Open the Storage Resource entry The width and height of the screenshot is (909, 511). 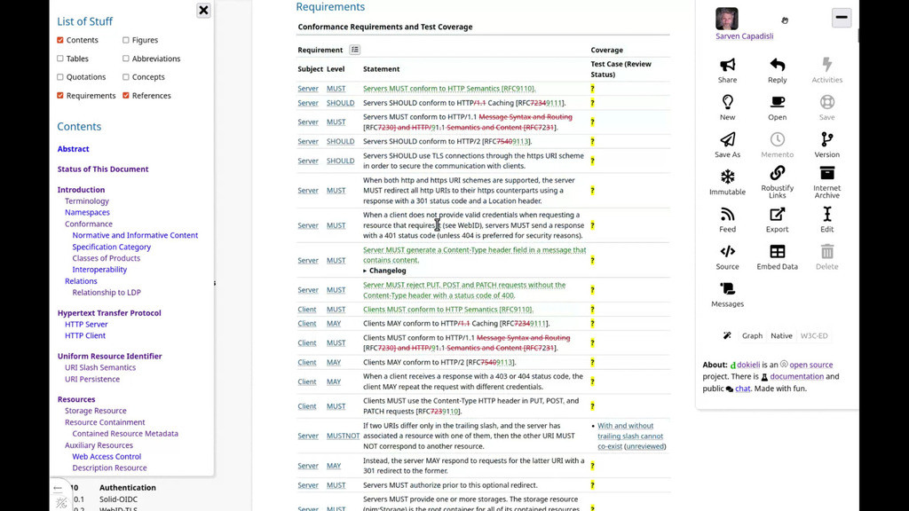coord(96,411)
